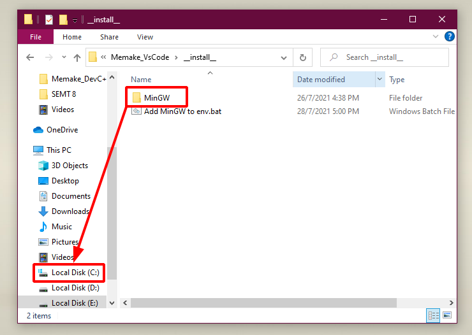Click the Downloads blue arrow icon

pos(43,211)
